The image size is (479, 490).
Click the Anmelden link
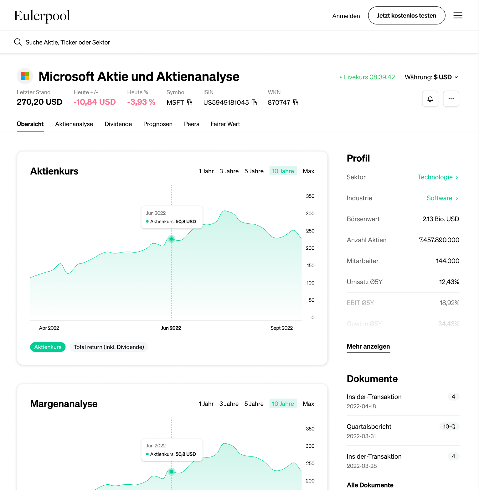(x=346, y=16)
